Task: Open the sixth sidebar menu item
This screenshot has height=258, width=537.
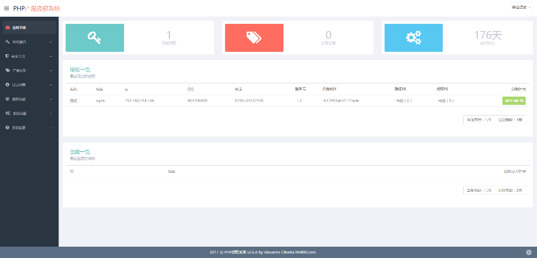Action: point(29,99)
